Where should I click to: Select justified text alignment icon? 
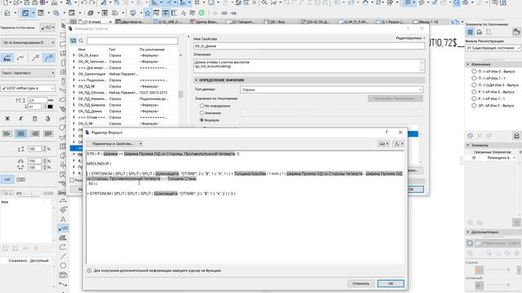pos(48,133)
